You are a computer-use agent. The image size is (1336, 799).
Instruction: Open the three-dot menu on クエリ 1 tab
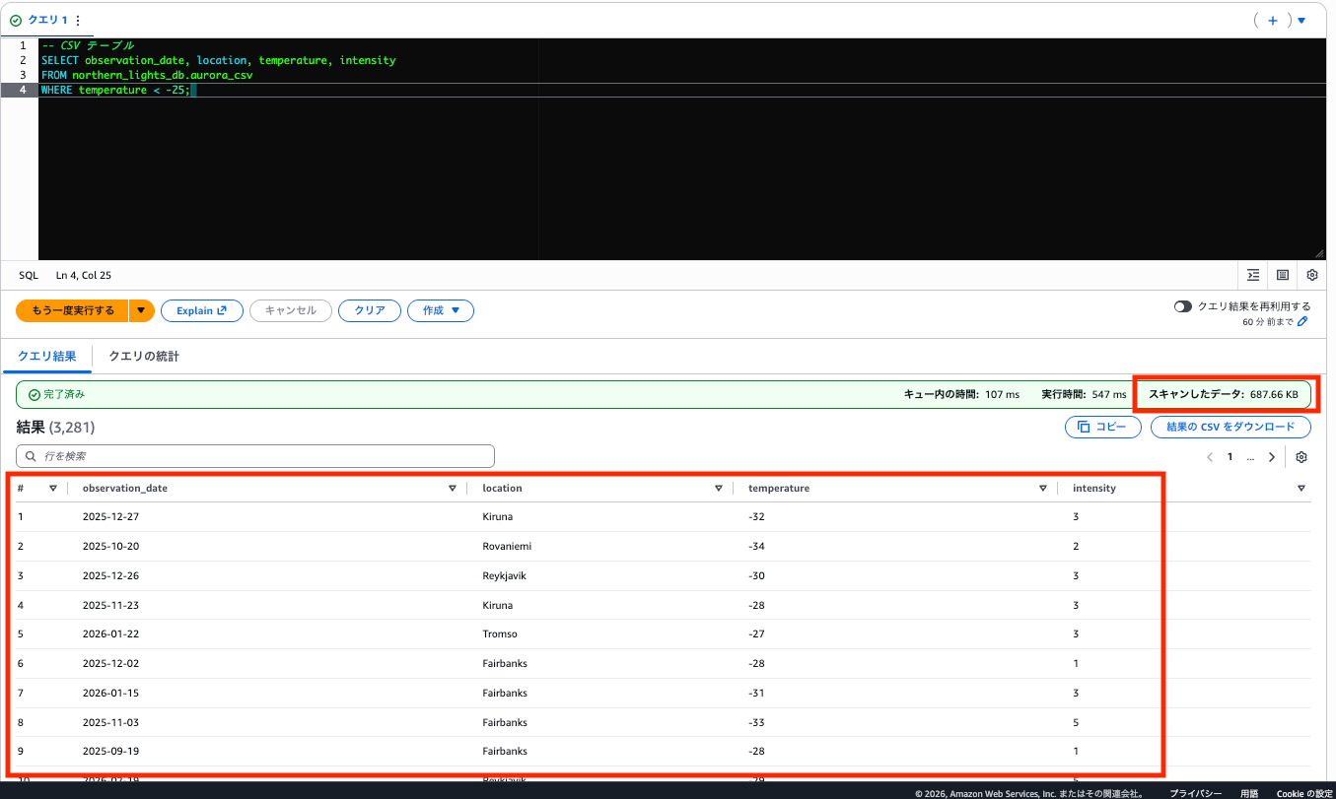click(78, 20)
